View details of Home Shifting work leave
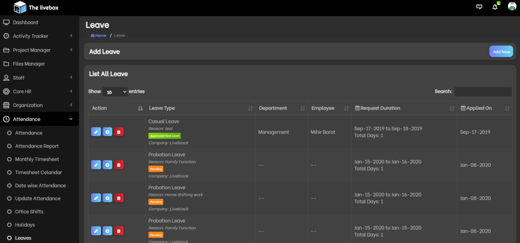Screen dimensions: 520x243 tap(107, 198)
